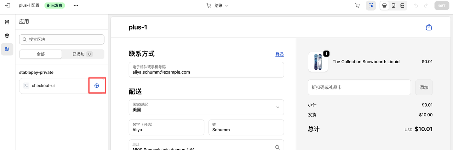Expand the 国家/地区 country dropdown
The height and width of the screenshot is (150, 453).
pyautogui.click(x=277, y=107)
